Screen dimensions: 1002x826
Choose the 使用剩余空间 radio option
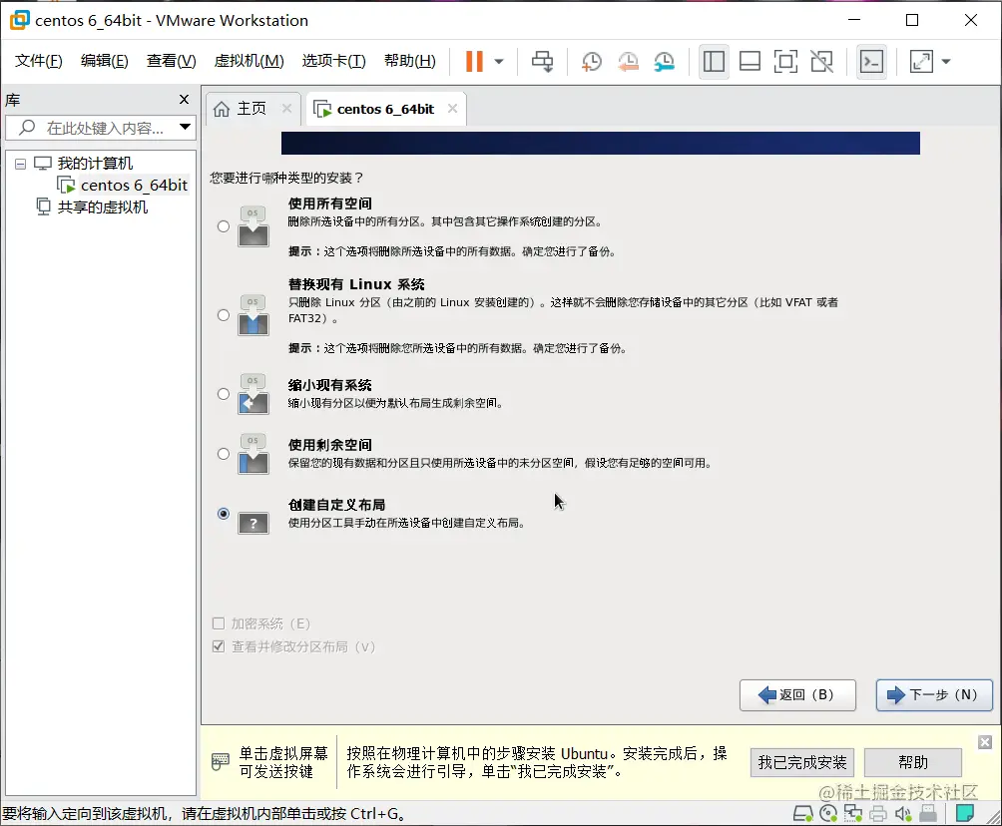coord(223,454)
